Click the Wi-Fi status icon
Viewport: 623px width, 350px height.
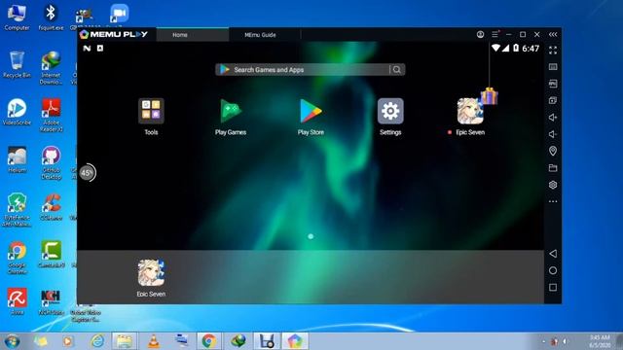(495, 49)
